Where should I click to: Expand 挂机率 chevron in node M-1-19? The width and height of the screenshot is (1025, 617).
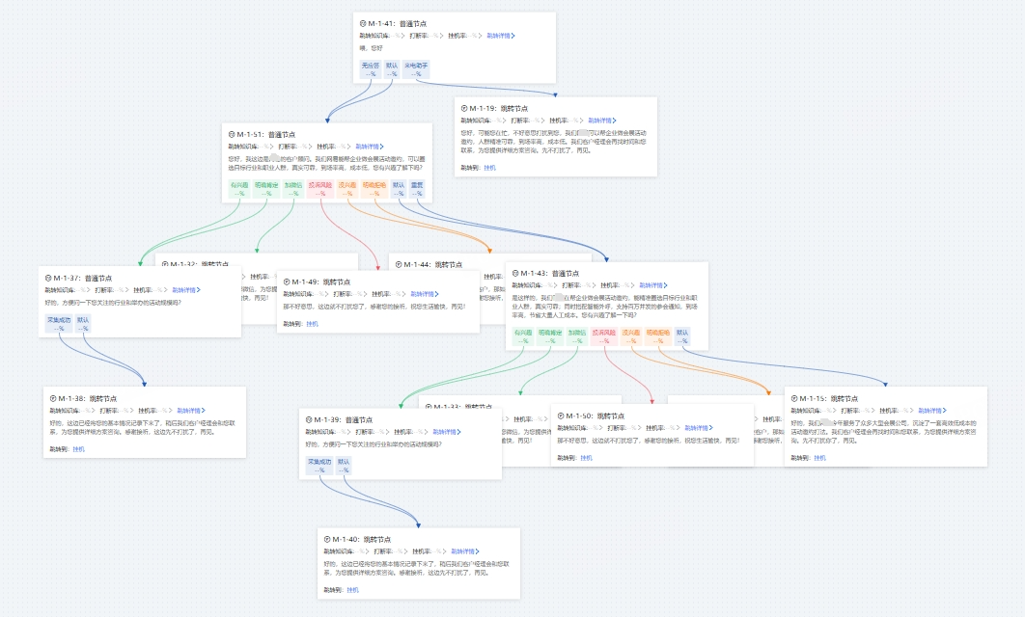(x=581, y=121)
